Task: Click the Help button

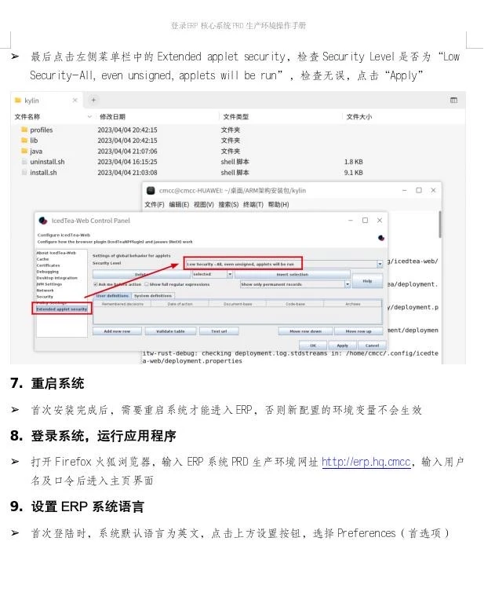Action: pyautogui.click(x=367, y=281)
